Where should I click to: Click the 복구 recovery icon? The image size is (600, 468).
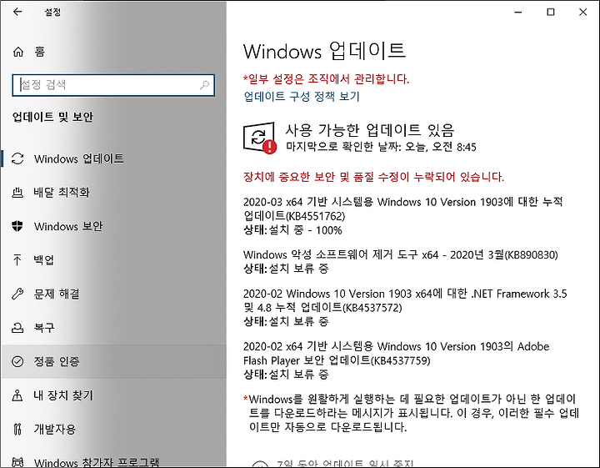pos(17,328)
